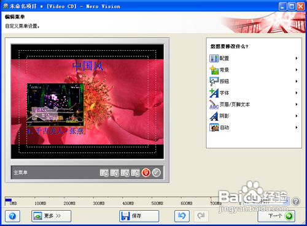Click the gray help icon near the capacity bar
The image size is (307, 226).
point(296,202)
